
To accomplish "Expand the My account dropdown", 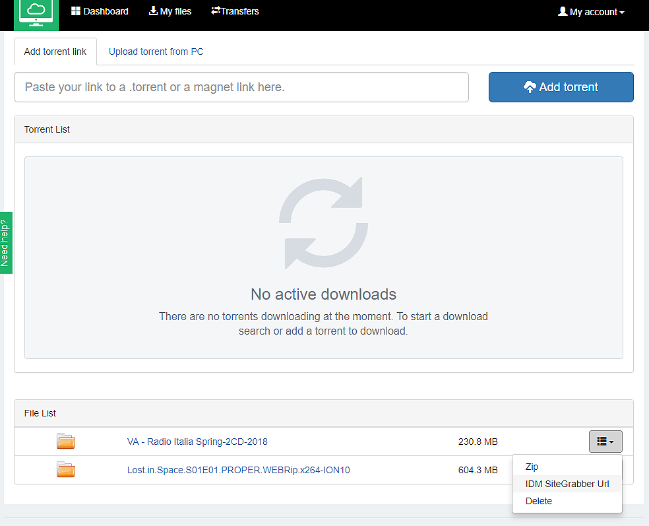I will pos(591,12).
